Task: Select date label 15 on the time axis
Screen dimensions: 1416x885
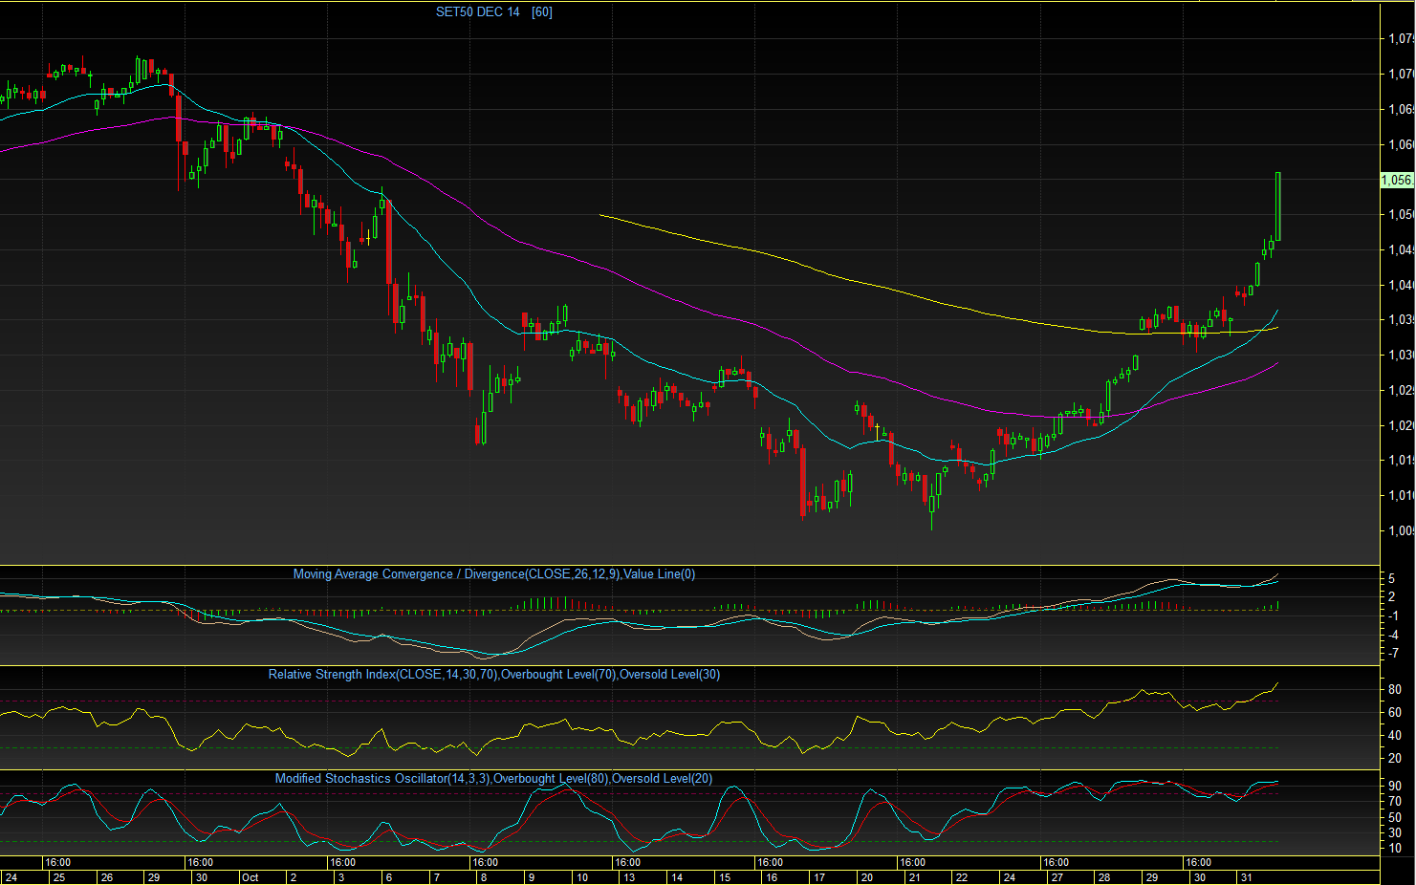Action: (x=725, y=877)
